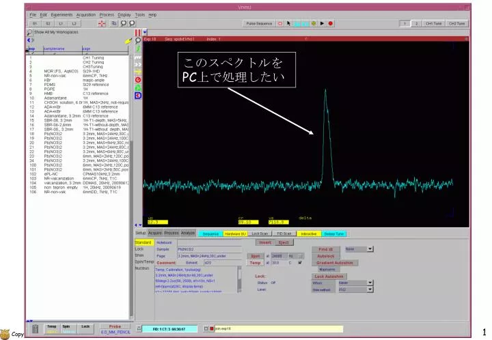
Task: Click the Pulse Sequence button
Action: 259,23
